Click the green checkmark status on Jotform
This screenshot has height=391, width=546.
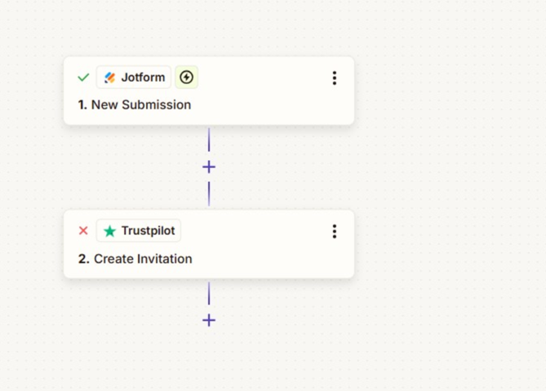pos(83,77)
